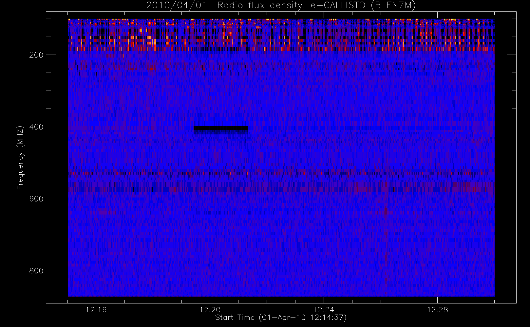Screen dimensions: 530x327
Task: Click the '800' frequency axis label
Action: click(x=36, y=271)
